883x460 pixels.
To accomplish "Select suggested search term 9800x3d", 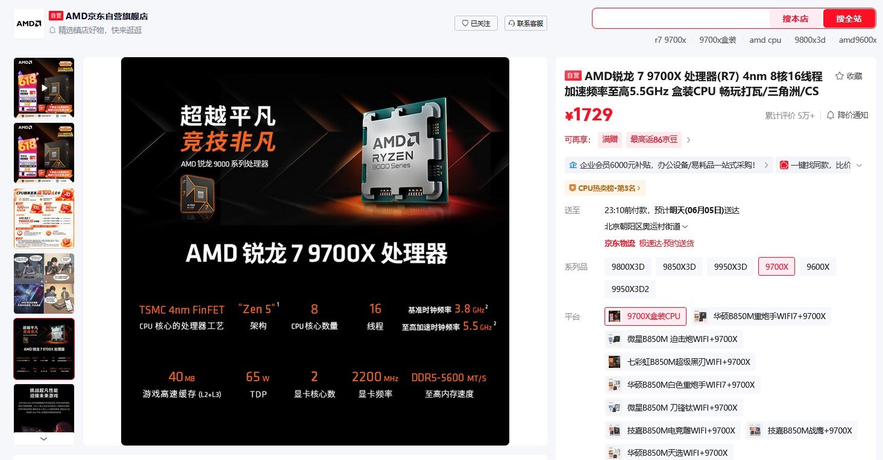I will point(810,40).
